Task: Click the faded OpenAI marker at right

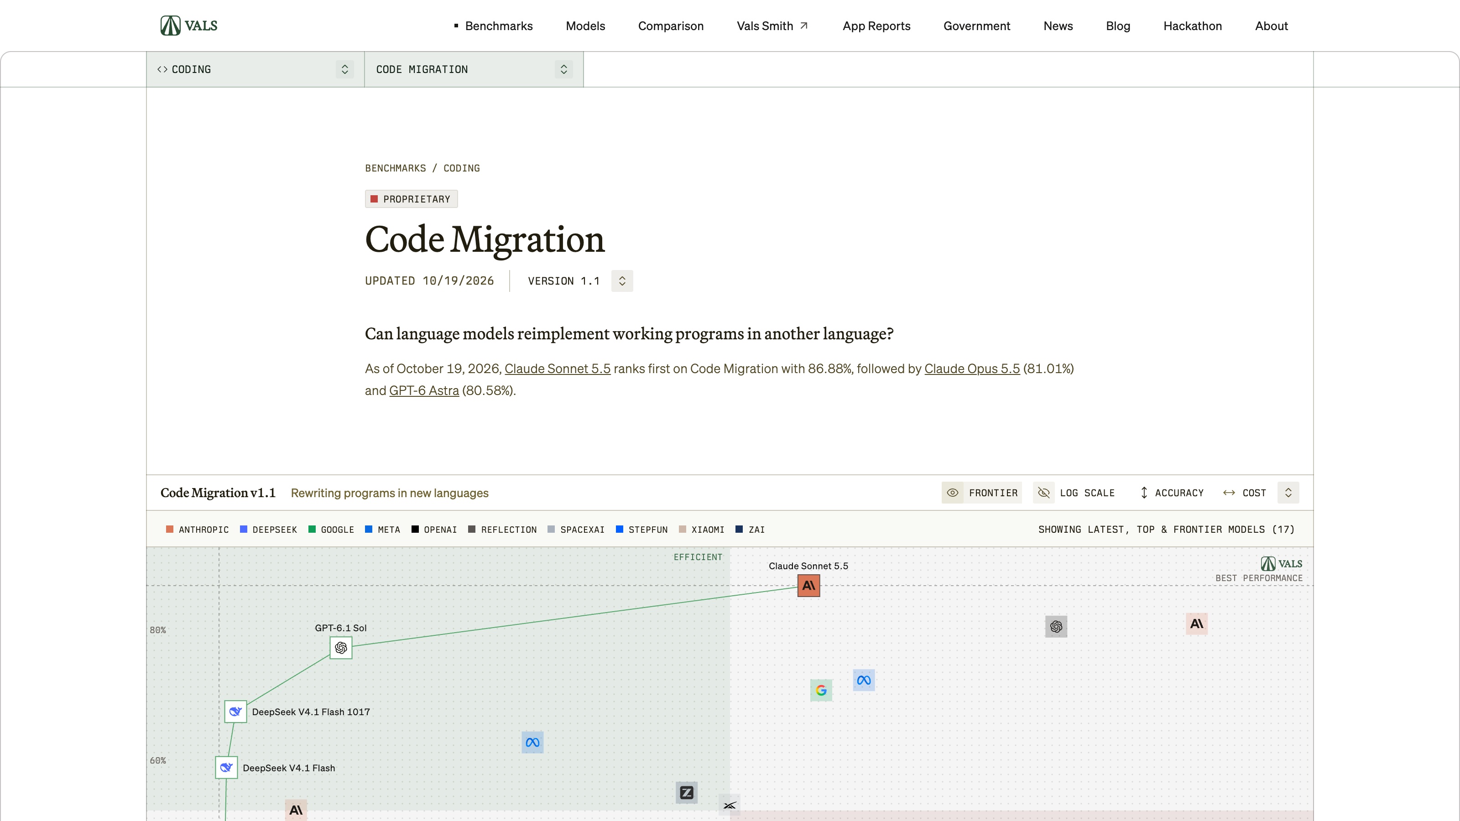Action: point(1056,627)
